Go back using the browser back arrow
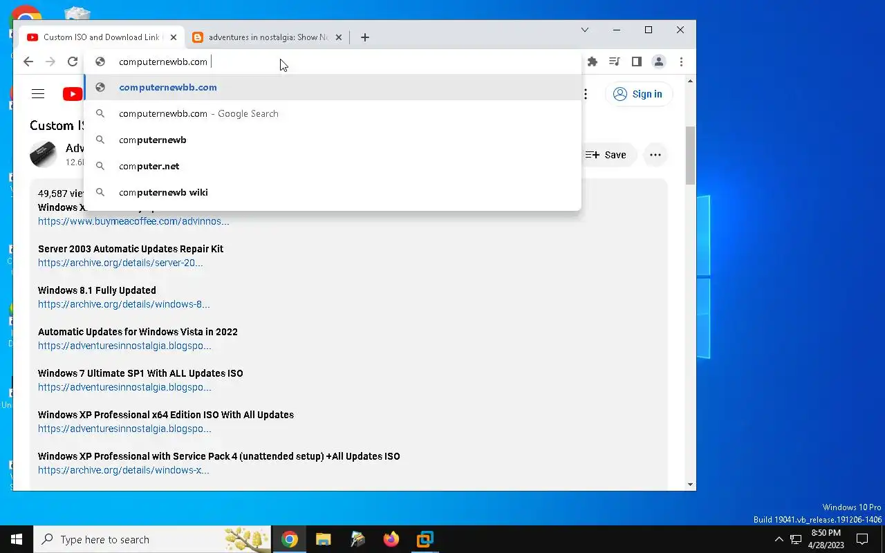This screenshot has height=553, width=885. point(28,62)
